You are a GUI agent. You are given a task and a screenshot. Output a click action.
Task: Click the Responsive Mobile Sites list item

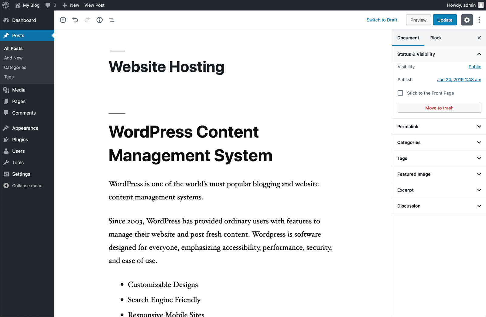pos(166,314)
